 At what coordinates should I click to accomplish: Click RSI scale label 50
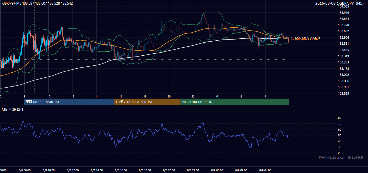339,135
